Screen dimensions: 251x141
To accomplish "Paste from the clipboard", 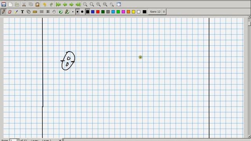I will (38, 4).
